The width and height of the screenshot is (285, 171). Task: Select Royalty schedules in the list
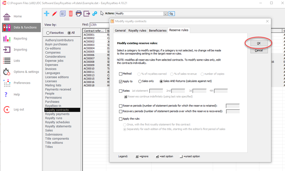point(57,122)
